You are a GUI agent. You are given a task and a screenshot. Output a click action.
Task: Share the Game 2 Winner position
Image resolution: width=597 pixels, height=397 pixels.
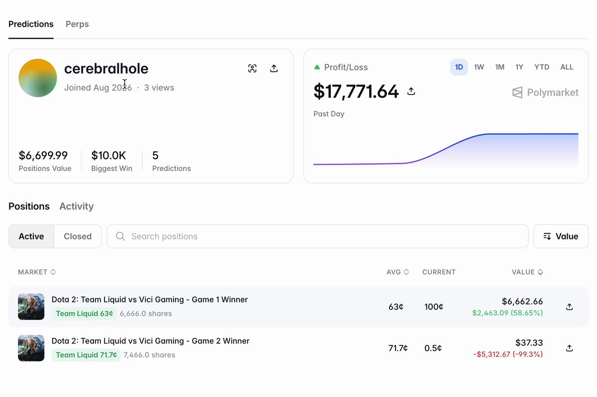pyautogui.click(x=570, y=348)
